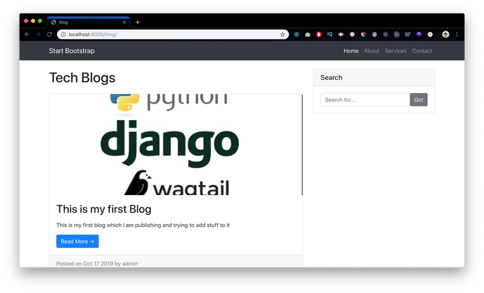Open the React DevTools extension icon
The height and width of the screenshot is (293, 484).
(x=296, y=34)
